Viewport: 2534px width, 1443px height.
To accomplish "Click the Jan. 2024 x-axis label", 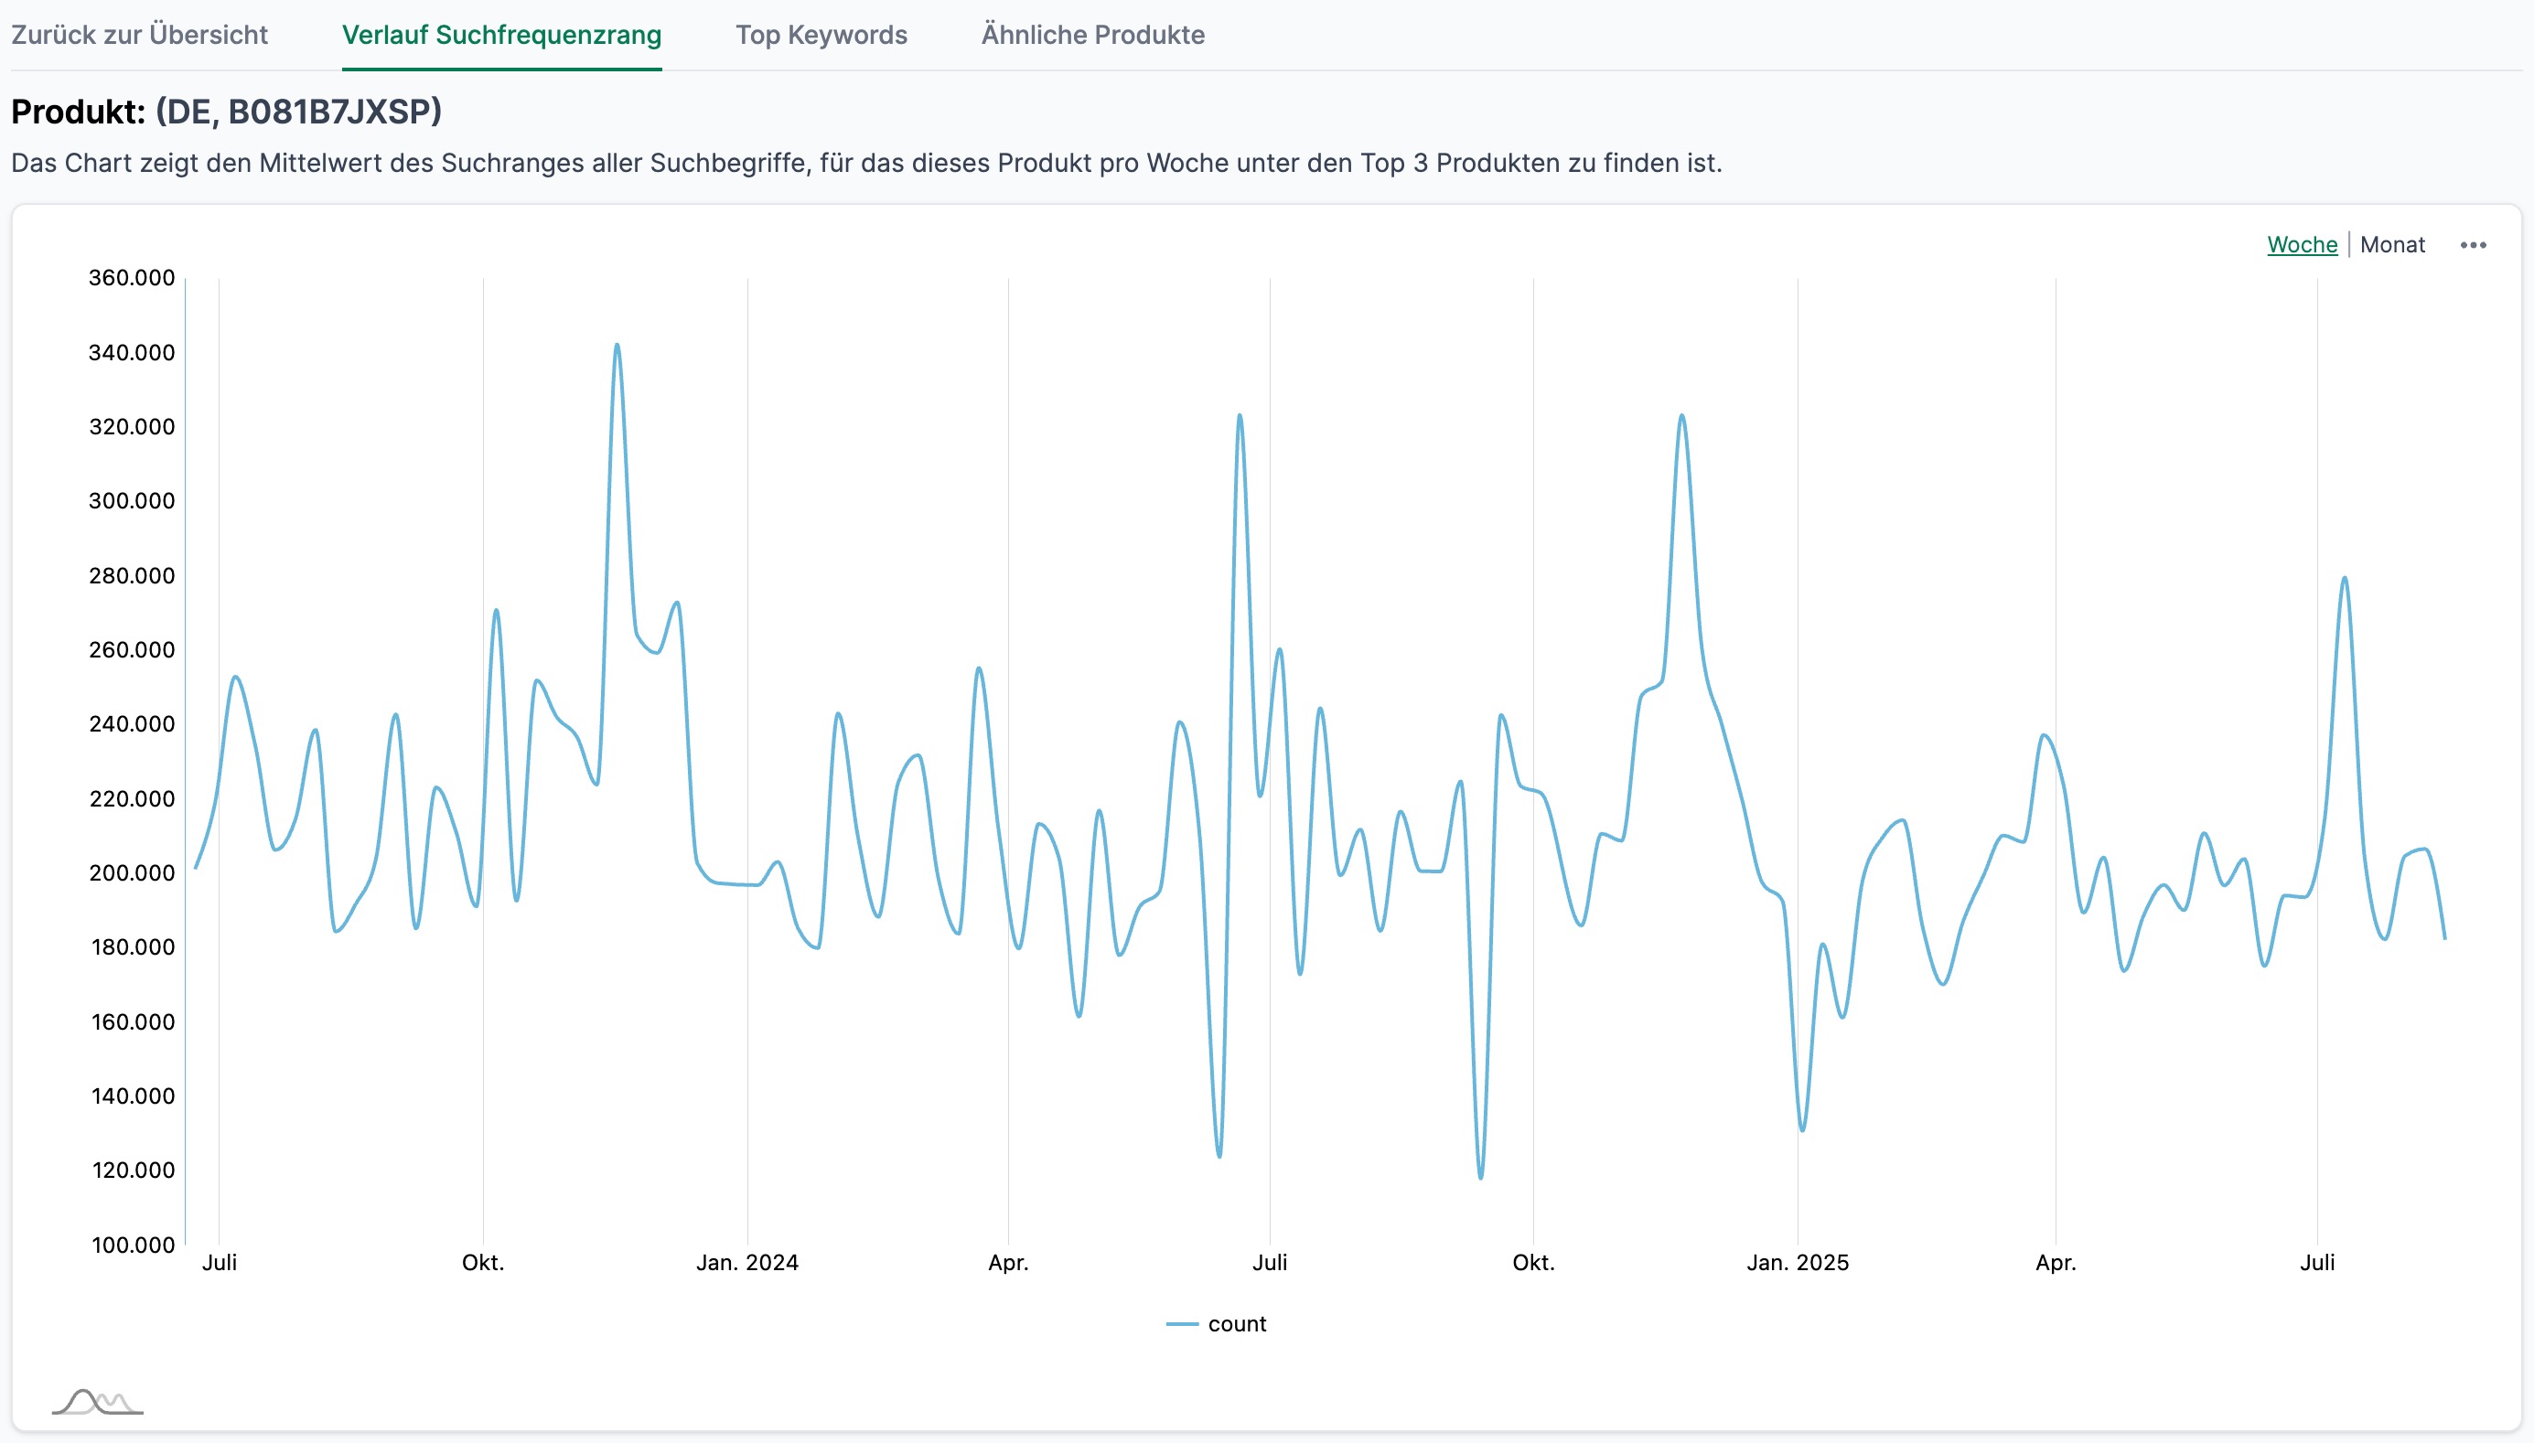I will [x=746, y=1263].
